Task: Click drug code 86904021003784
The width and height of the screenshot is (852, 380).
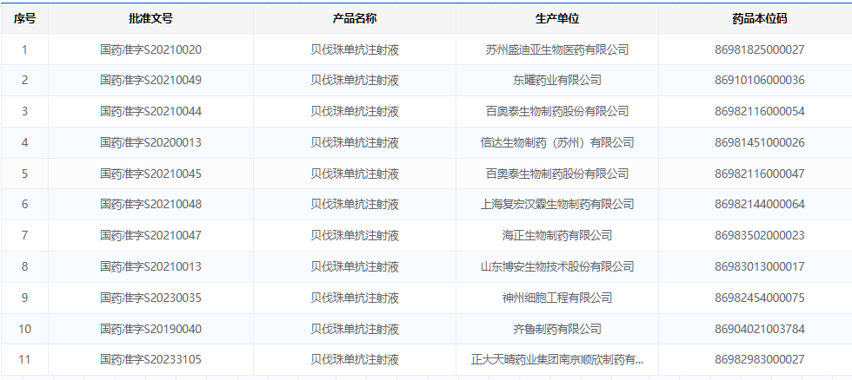Action: [x=759, y=329]
